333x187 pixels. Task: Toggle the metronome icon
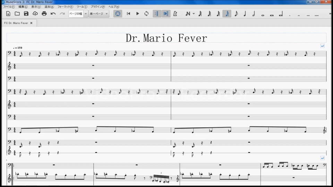[x=175, y=14]
